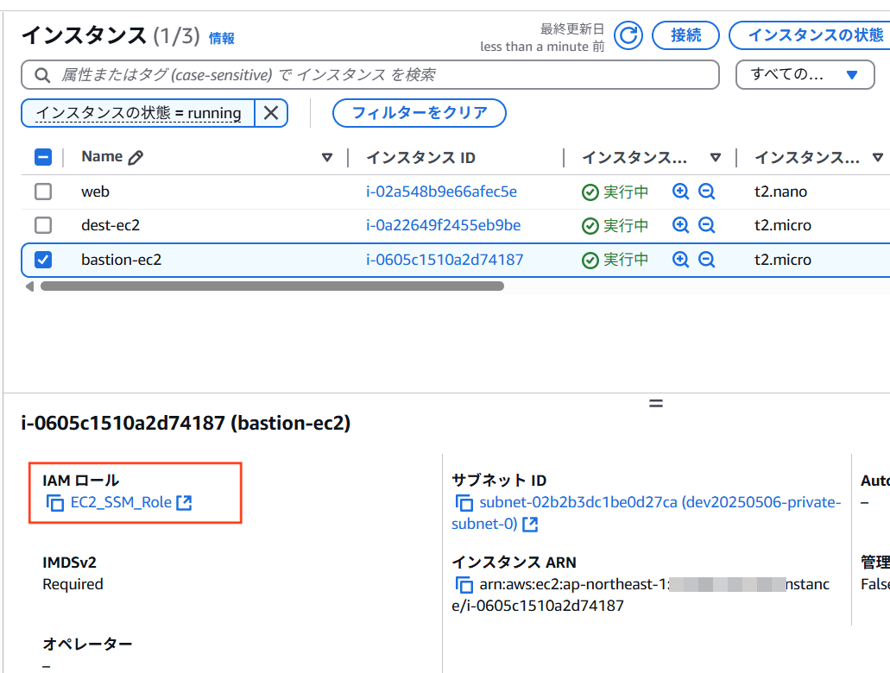Click the details panel resize handle icon

click(x=655, y=404)
